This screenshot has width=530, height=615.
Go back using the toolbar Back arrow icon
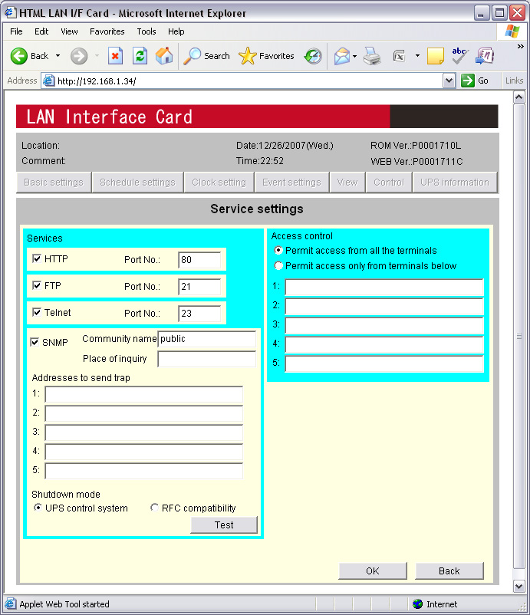tap(19, 56)
